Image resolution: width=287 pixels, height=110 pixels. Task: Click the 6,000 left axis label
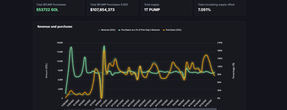(x=61, y=80)
